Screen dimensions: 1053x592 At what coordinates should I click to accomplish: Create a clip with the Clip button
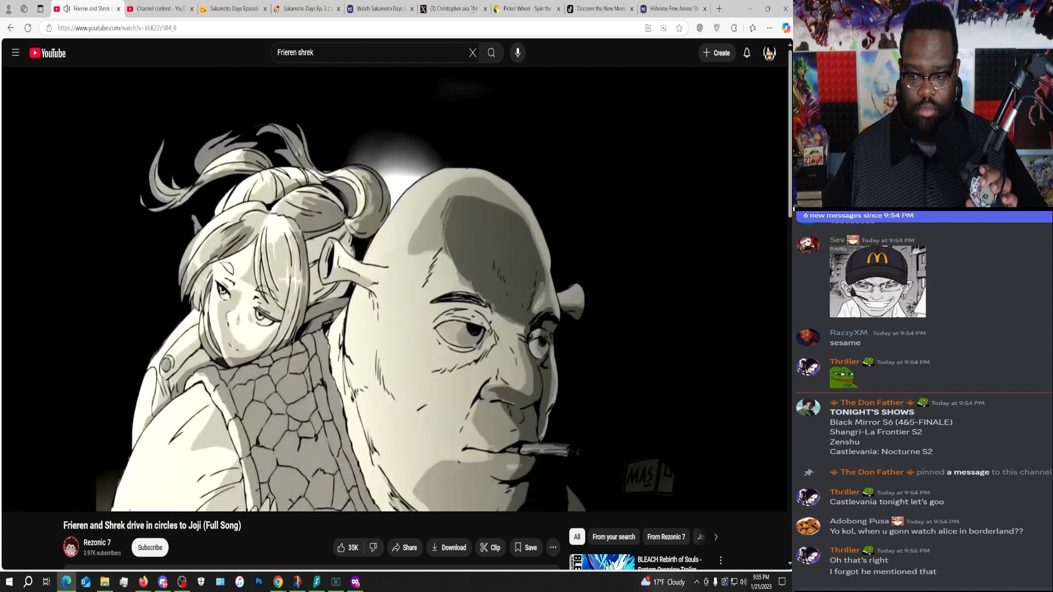pos(490,548)
